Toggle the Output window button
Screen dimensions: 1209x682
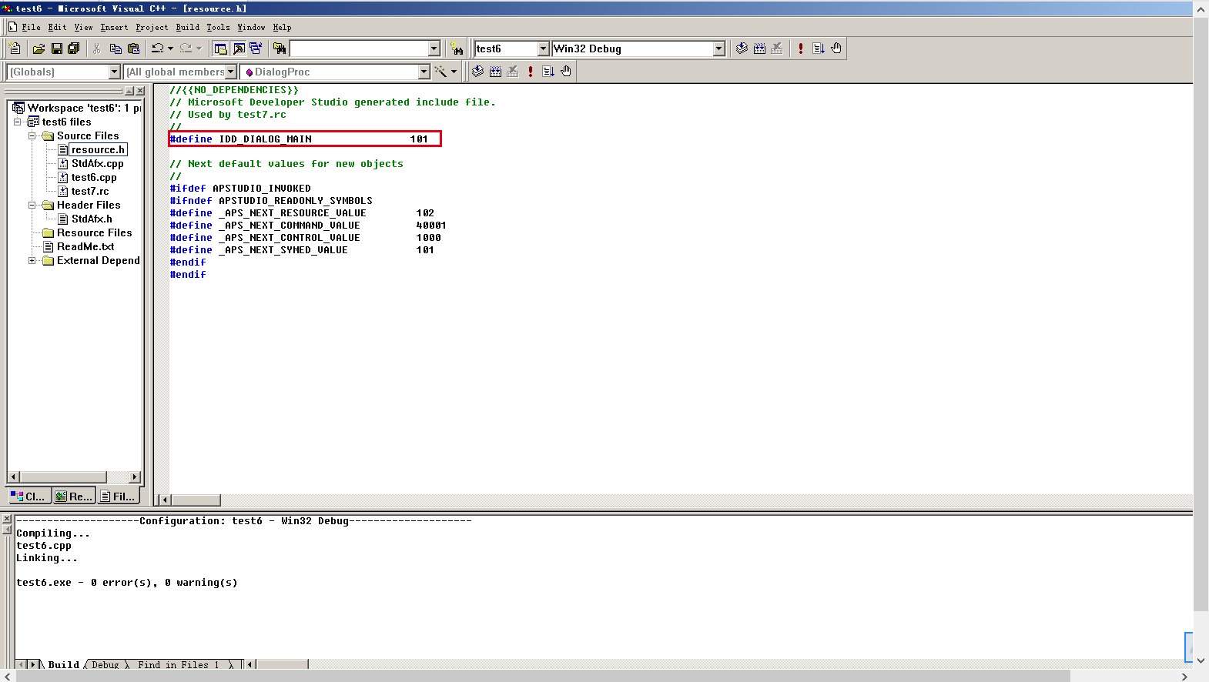[239, 48]
